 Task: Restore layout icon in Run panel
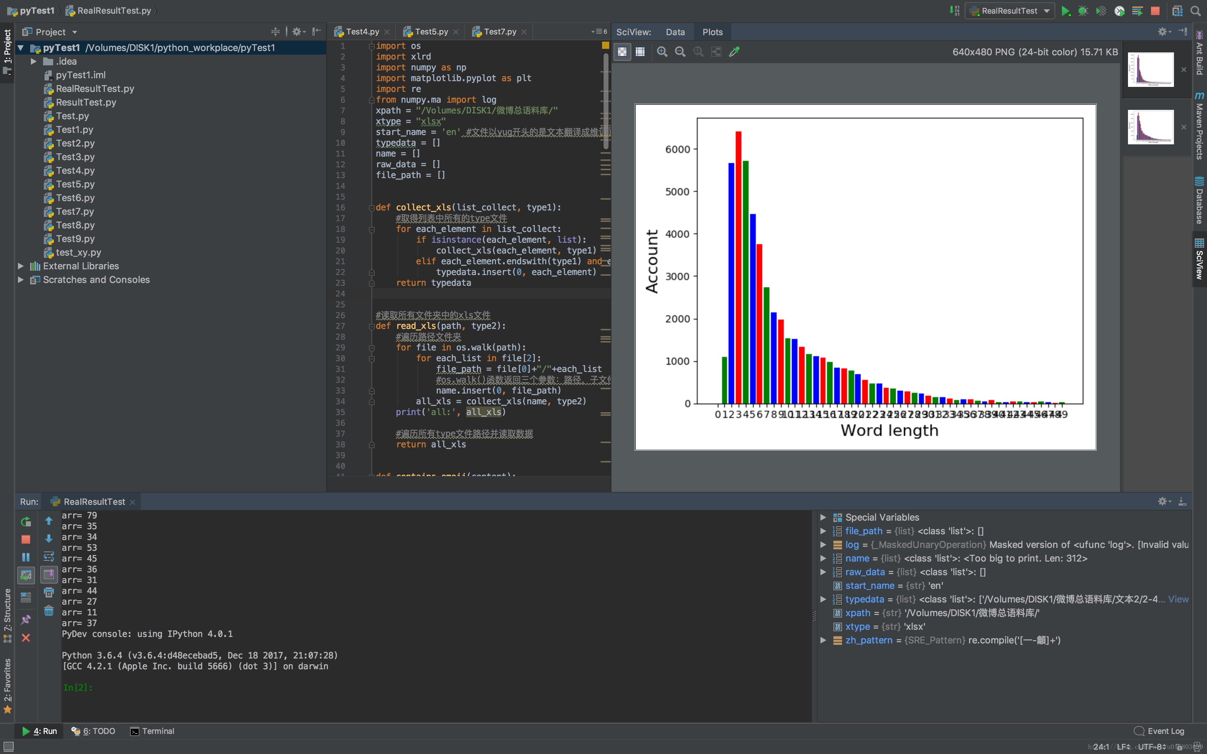pos(26,597)
